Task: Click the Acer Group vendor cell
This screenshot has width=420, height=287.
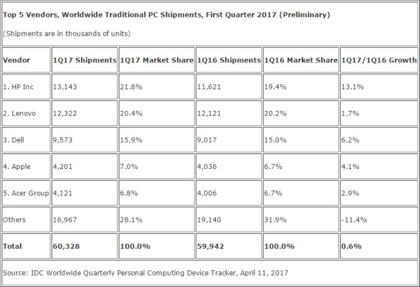Action: coord(26,193)
